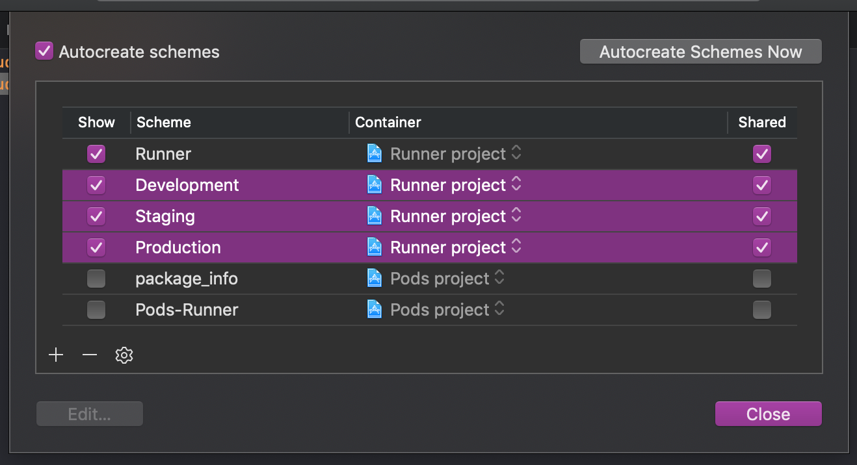The width and height of the screenshot is (857, 465).
Task: Enable Shared for the package_info scheme
Action: pos(761,279)
